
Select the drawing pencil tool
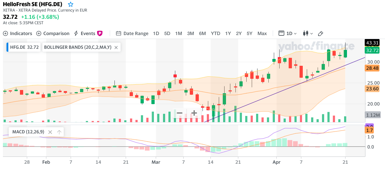(321, 34)
